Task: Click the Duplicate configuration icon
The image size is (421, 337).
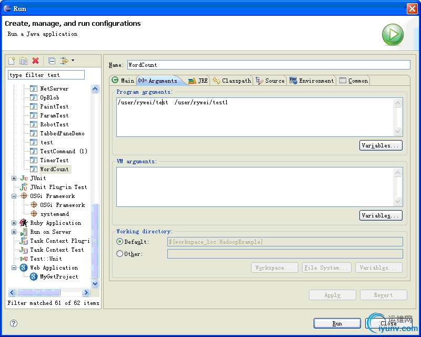Action: (23, 61)
